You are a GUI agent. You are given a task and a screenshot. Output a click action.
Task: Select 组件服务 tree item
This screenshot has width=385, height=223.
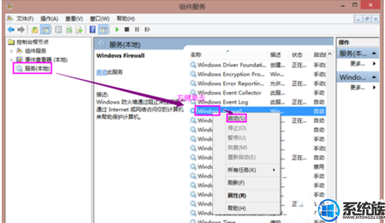point(35,51)
